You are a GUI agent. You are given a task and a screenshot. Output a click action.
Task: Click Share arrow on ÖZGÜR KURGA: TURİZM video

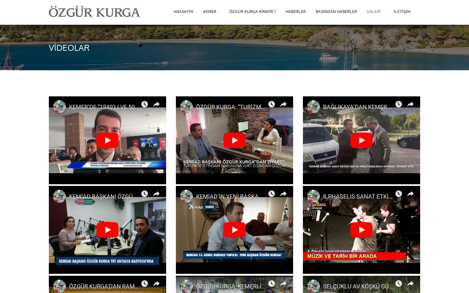283,104
